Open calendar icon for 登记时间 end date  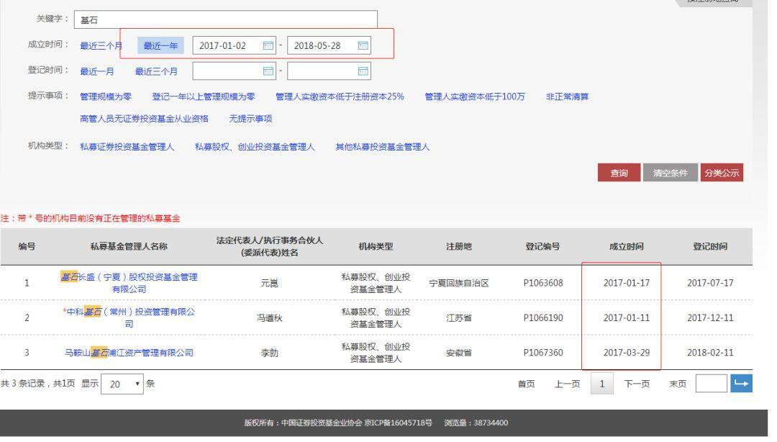tap(363, 71)
